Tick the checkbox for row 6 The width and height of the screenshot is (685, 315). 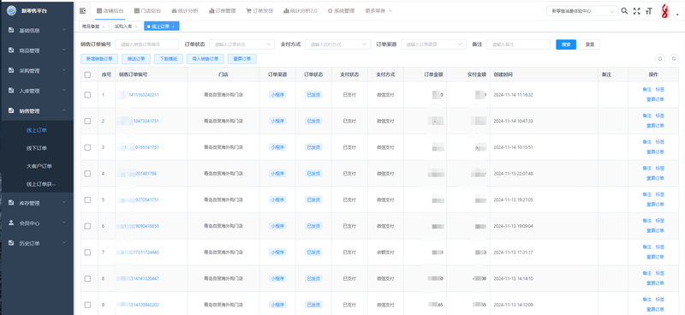tap(87, 226)
